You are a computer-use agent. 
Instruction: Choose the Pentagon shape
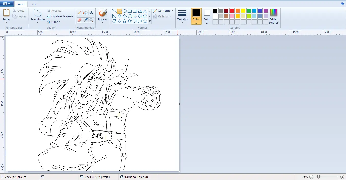[125, 16]
